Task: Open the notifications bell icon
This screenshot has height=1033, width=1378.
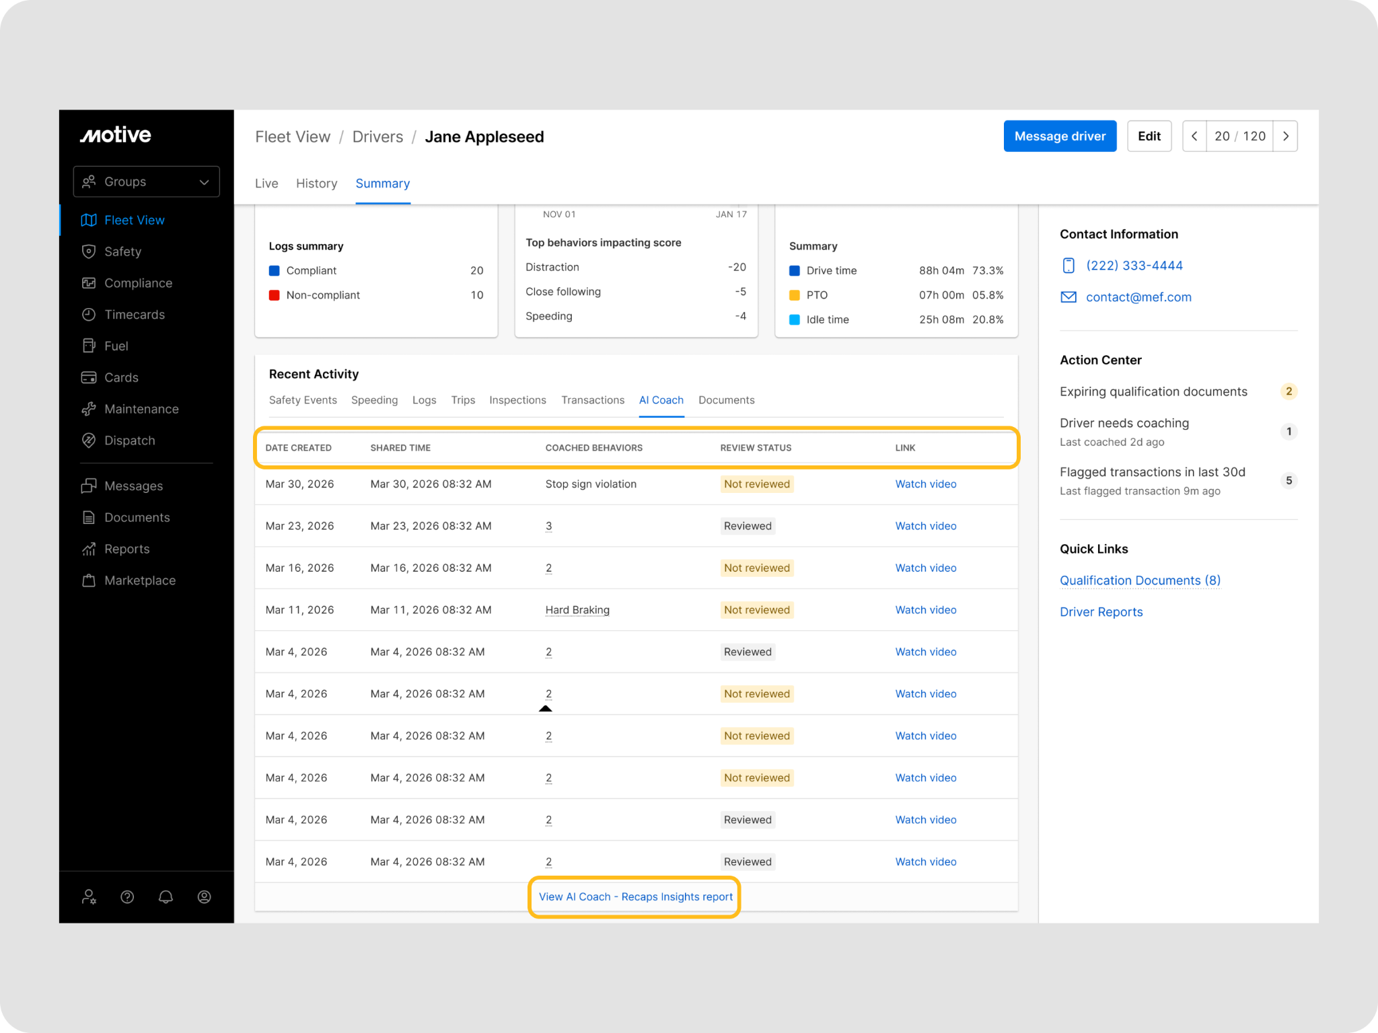Action: 166,896
